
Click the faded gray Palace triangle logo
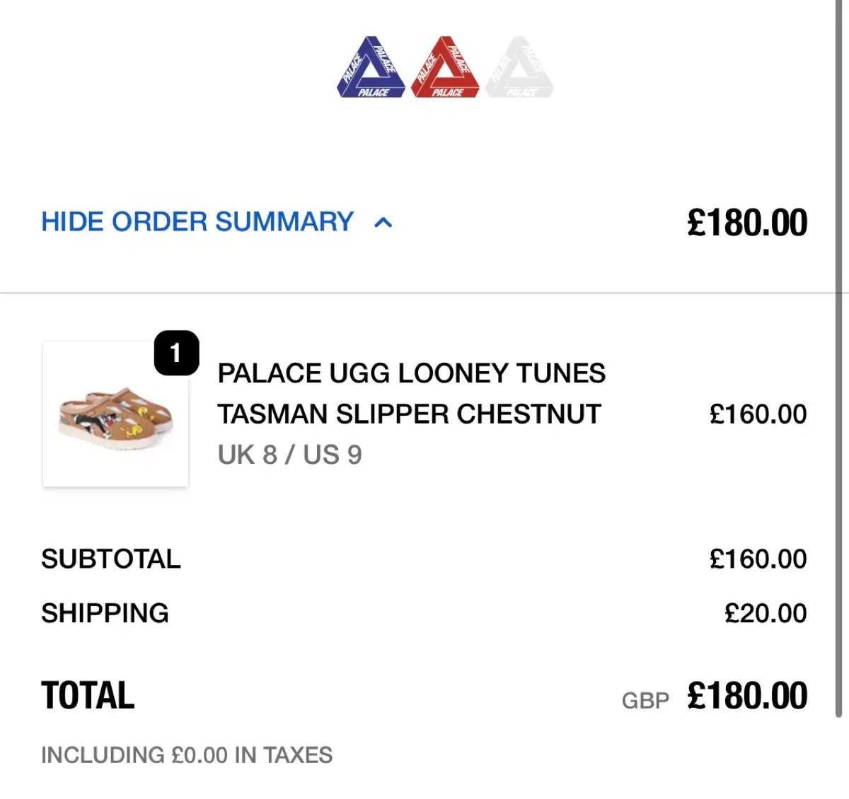519,69
